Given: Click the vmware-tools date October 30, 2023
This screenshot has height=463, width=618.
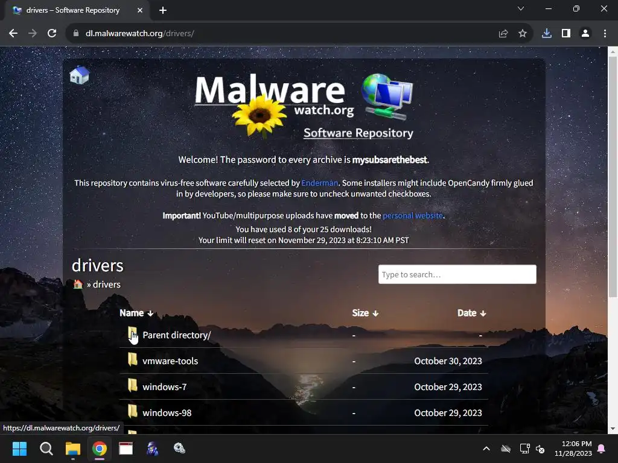Looking at the screenshot, I should (x=448, y=361).
